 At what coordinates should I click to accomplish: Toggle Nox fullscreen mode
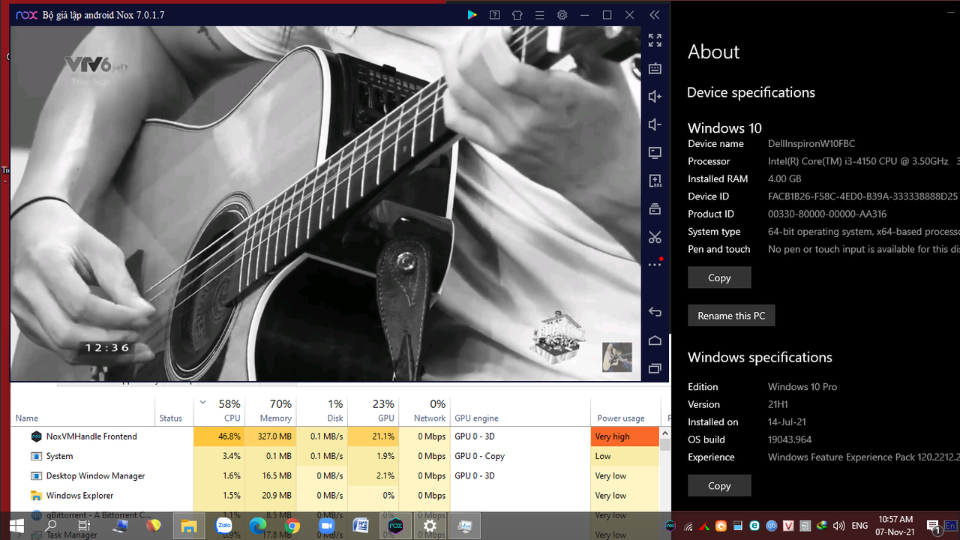tap(655, 40)
